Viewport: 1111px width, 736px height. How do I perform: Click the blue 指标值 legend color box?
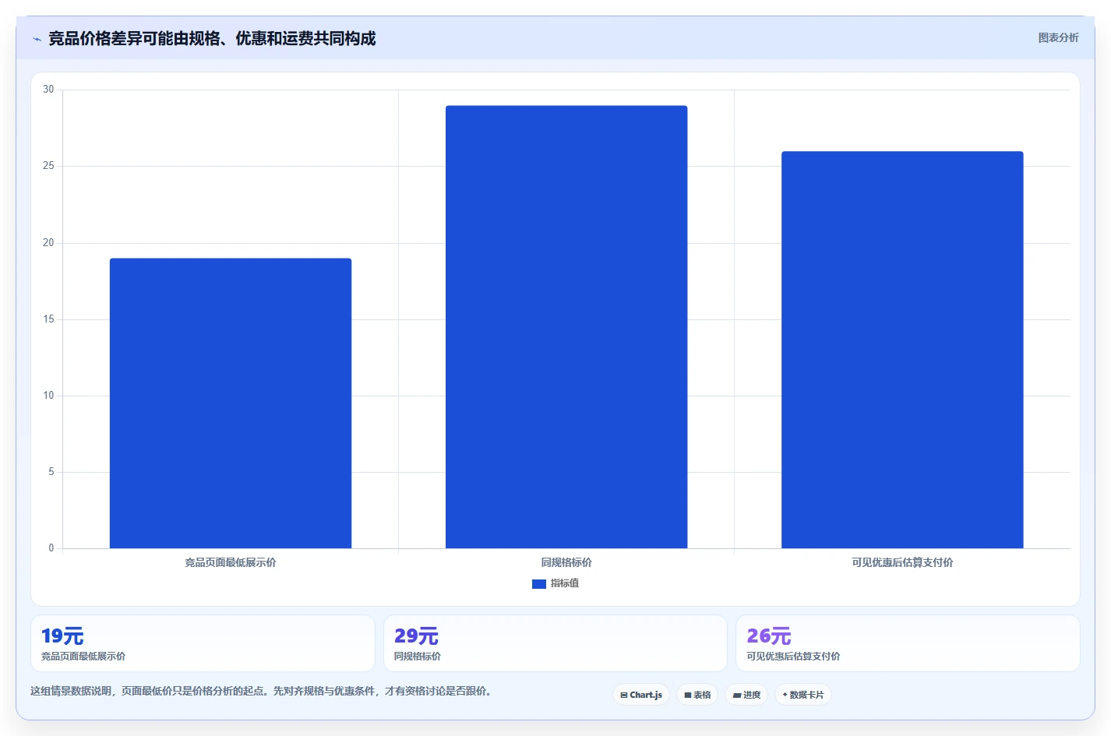(x=539, y=584)
